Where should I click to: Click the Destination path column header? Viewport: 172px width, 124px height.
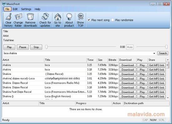(x=146, y=103)
